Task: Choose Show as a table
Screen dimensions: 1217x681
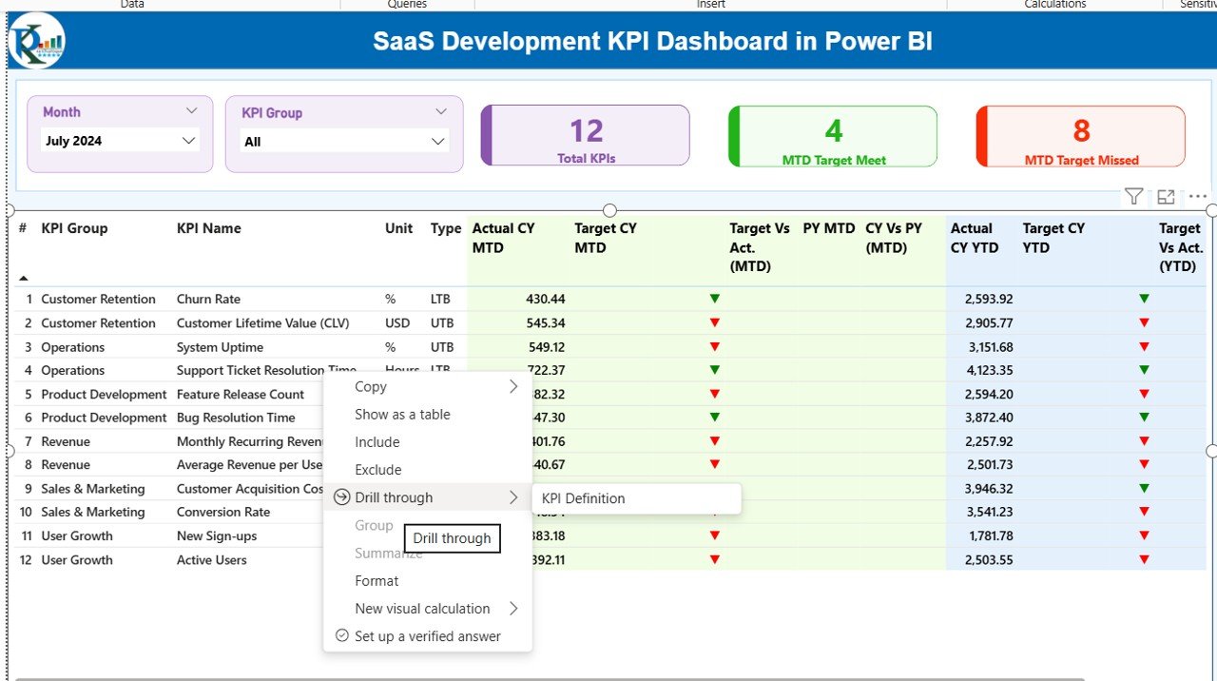Action: (x=402, y=415)
